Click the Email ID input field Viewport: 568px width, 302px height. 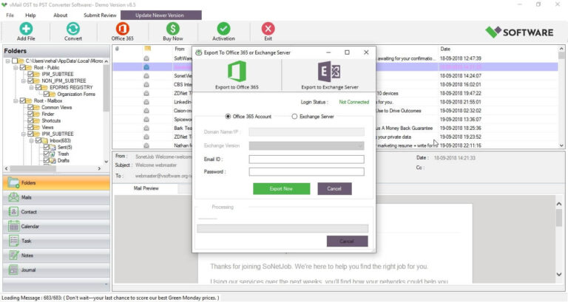[306, 159]
